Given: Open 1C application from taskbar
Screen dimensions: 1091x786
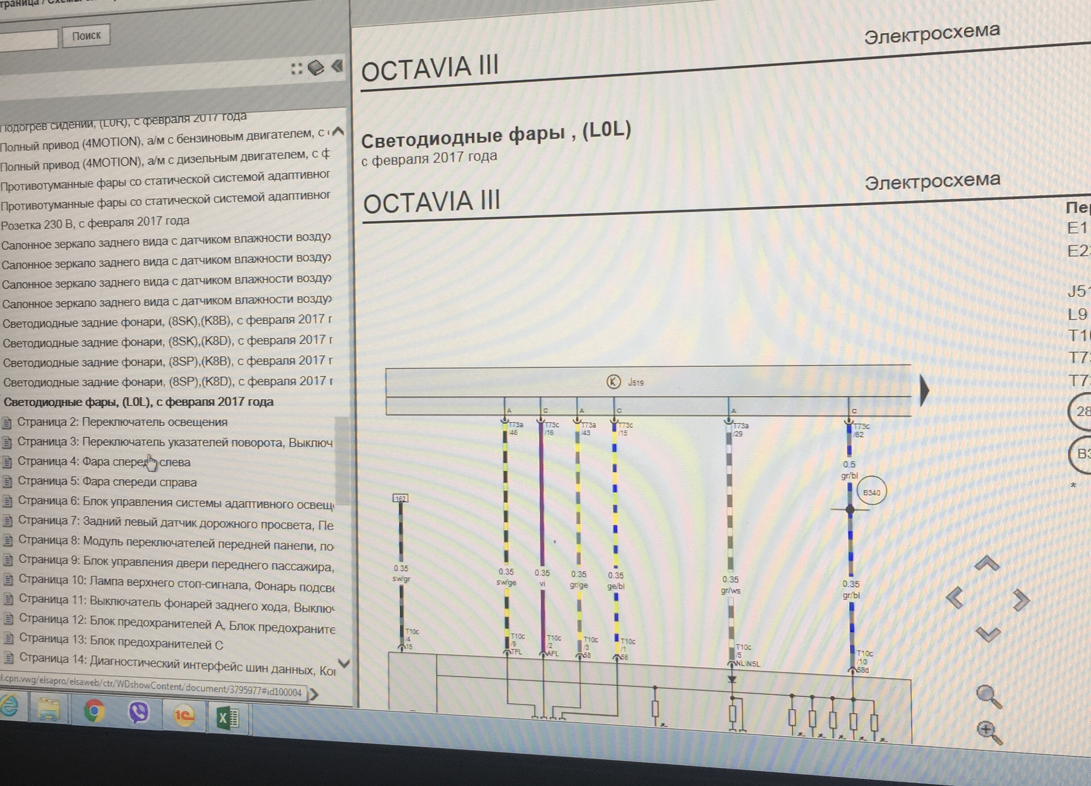Looking at the screenshot, I should tap(184, 715).
